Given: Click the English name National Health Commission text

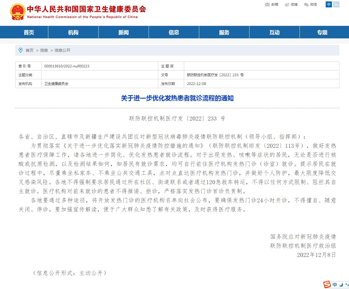Looking at the screenshot, I should (x=82, y=17).
